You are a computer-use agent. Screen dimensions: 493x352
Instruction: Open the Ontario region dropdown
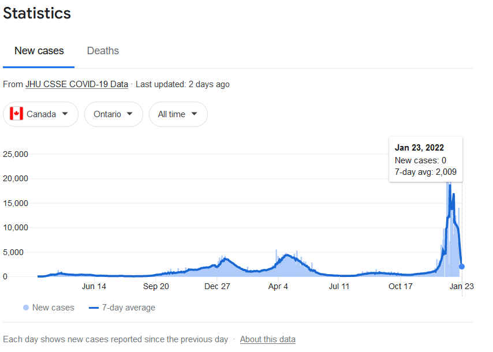(113, 114)
